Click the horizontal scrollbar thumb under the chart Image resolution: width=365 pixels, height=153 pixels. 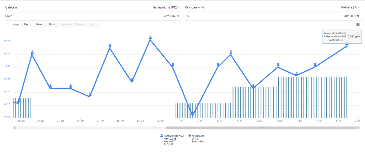pos(261,128)
